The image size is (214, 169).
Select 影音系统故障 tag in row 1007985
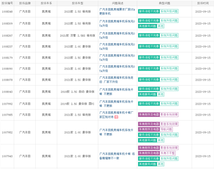(169, 115)
